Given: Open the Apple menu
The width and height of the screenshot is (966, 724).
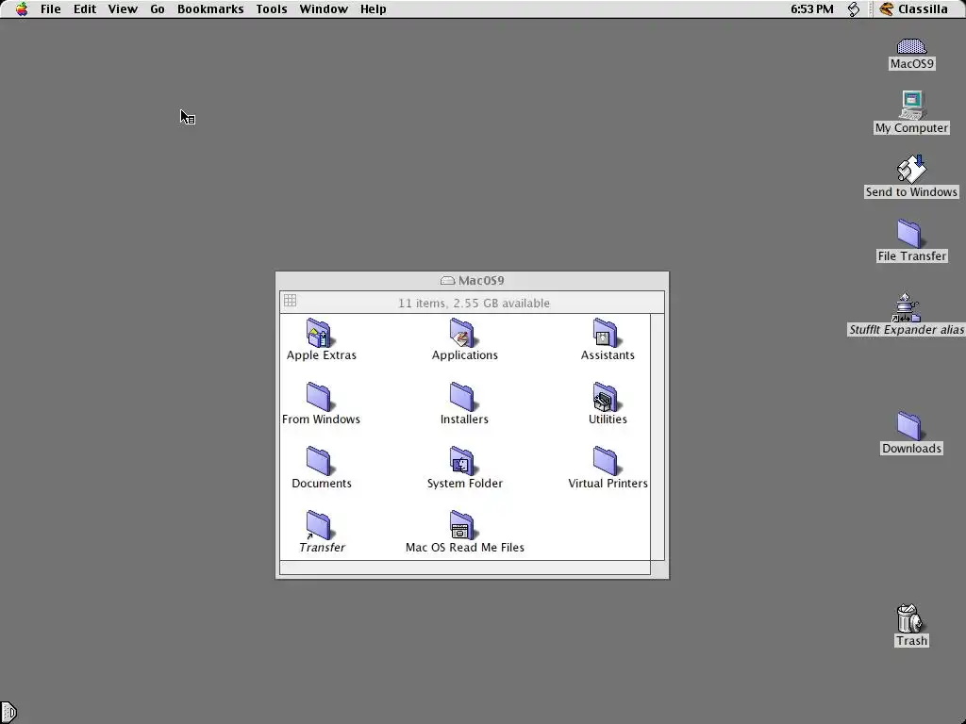Looking at the screenshot, I should point(22,9).
